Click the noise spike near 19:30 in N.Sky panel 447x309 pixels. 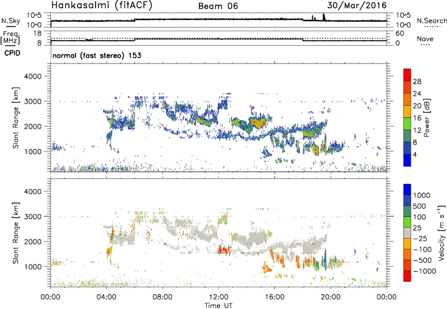point(324,17)
